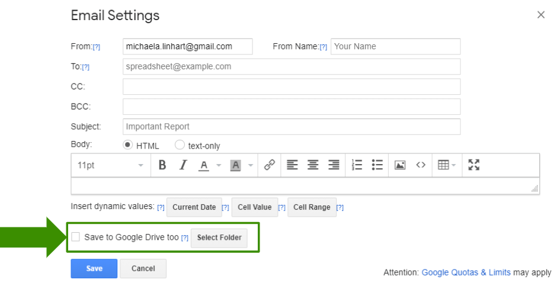Open the Google Quotas & Limits link
560x289 pixels.
pos(466,272)
